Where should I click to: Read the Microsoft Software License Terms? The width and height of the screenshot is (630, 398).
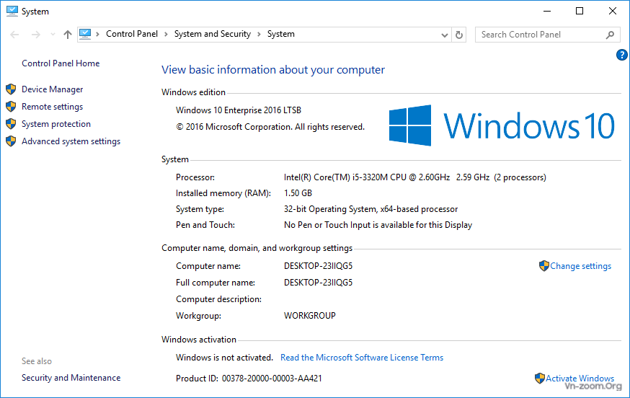pos(362,358)
